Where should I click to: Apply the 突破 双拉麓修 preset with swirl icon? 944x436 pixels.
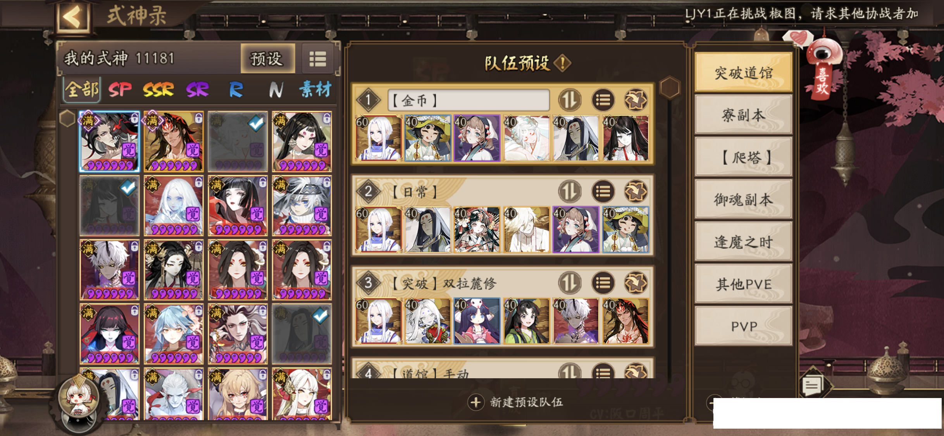636,283
